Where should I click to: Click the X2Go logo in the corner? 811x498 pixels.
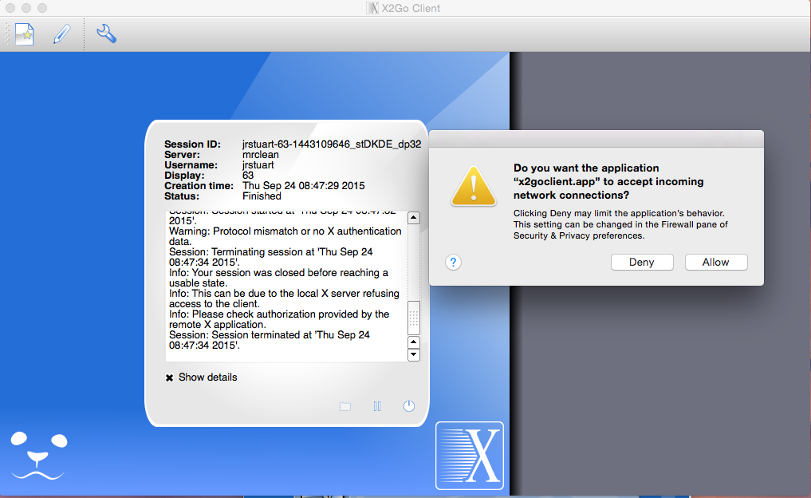[470, 456]
